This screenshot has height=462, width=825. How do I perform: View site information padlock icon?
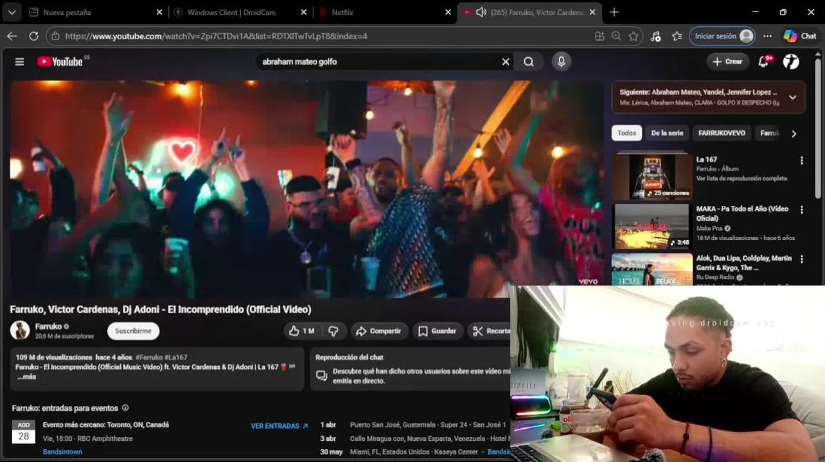(56, 37)
